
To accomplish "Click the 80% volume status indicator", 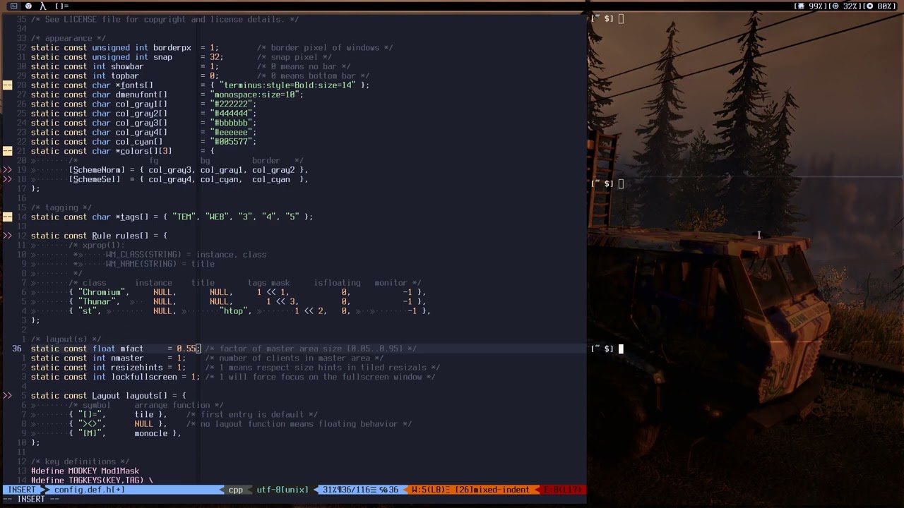I will 881,6.
